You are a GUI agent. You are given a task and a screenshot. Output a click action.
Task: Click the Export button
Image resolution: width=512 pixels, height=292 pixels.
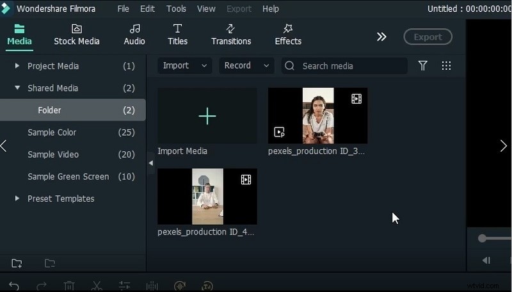[x=428, y=37]
